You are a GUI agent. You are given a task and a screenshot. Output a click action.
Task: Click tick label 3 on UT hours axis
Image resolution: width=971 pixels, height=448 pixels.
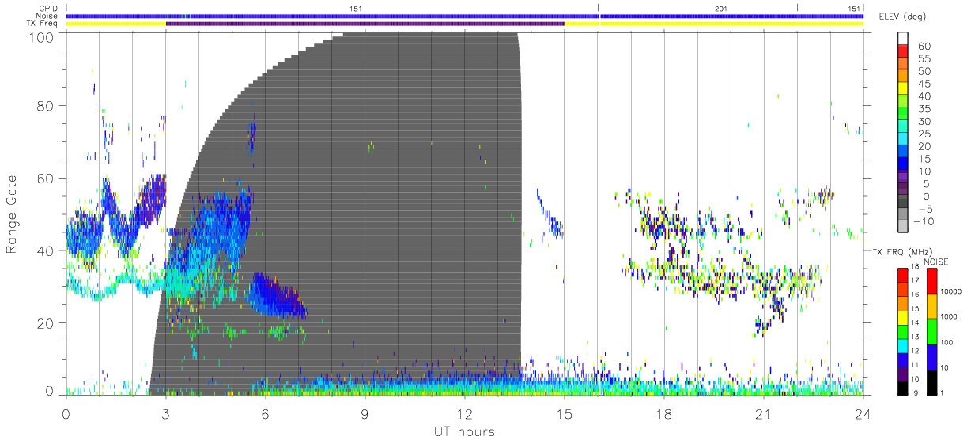166,413
